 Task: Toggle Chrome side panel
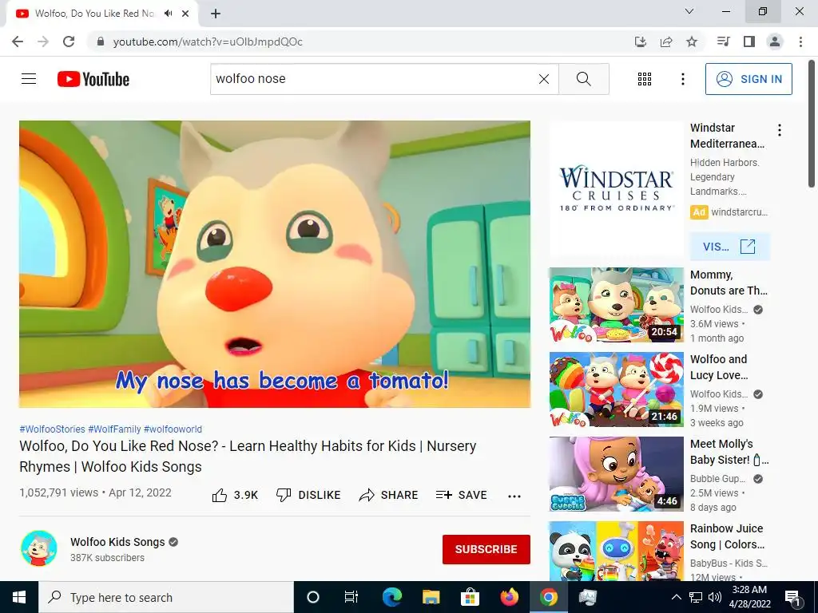click(x=749, y=42)
